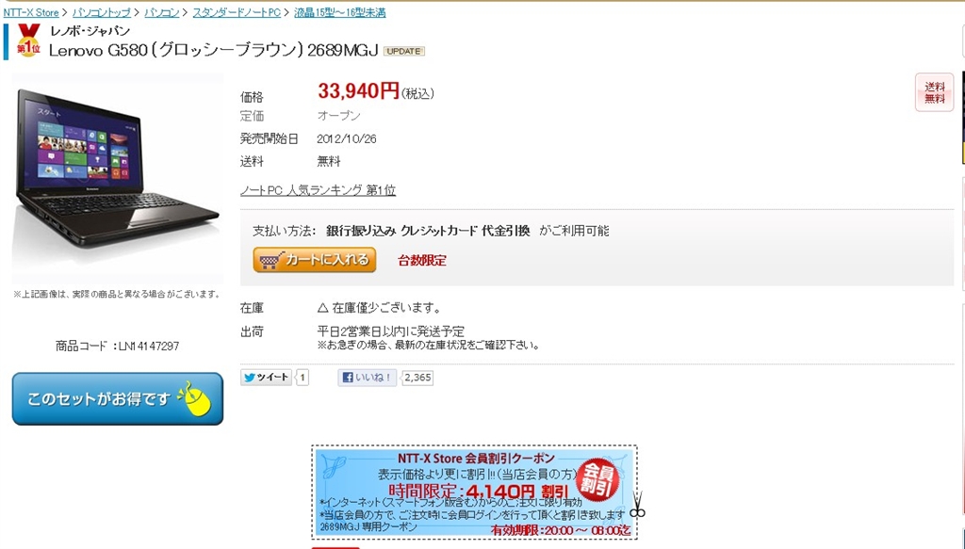Screen dimensions: 965x549
Task: Go to the パソコントップ breadcrumb
Action: (x=102, y=12)
